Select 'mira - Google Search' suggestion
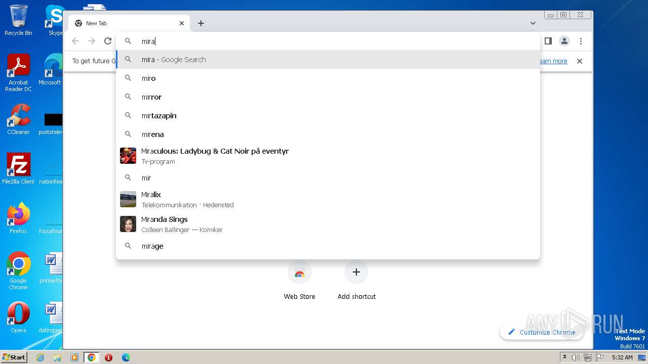The width and height of the screenshot is (648, 364). click(x=328, y=60)
